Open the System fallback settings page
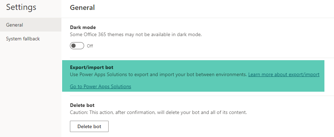 [x=31, y=39]
